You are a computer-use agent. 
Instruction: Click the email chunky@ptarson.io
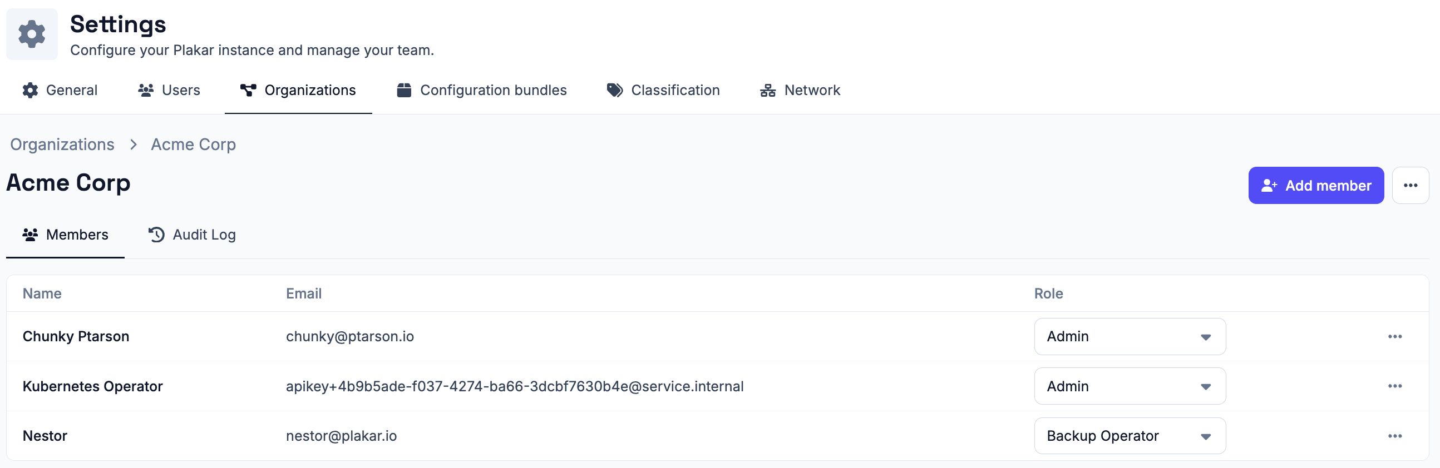coord(350,337)
